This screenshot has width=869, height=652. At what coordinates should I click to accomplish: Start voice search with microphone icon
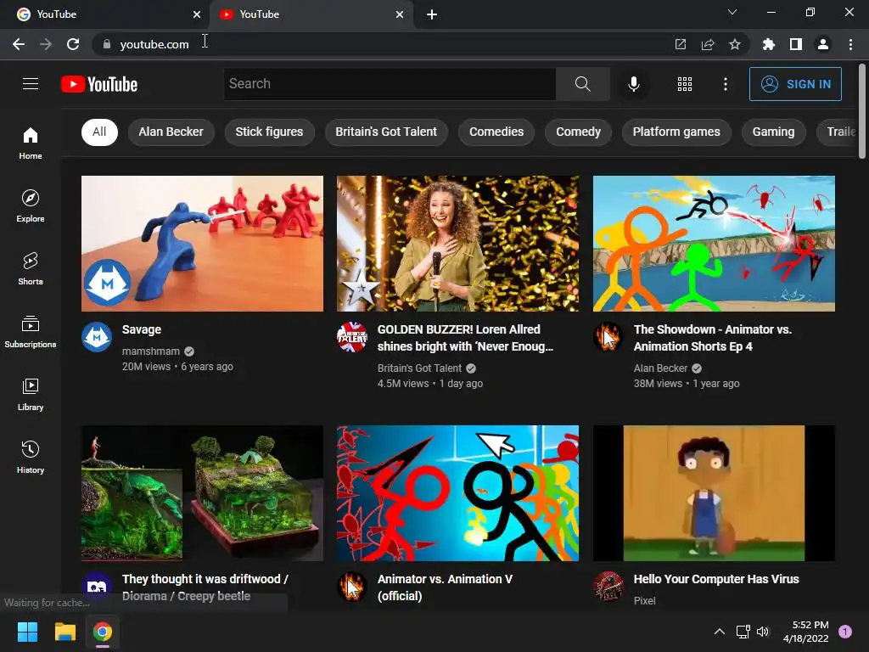(x=633, y=84)
